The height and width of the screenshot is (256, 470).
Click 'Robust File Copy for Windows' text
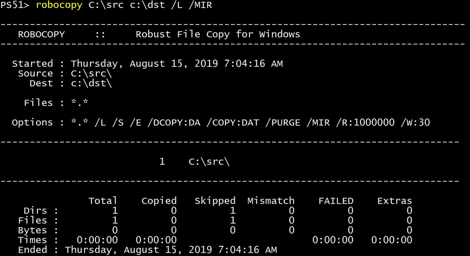(218, 34)
